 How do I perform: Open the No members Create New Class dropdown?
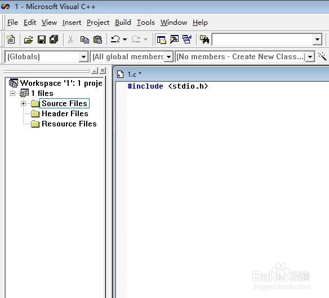point(310,57)
